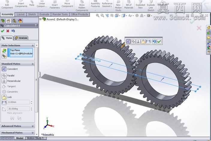Click the Previous View icon
This screenshot has height=141, width=211.
[x=107, y=16]
